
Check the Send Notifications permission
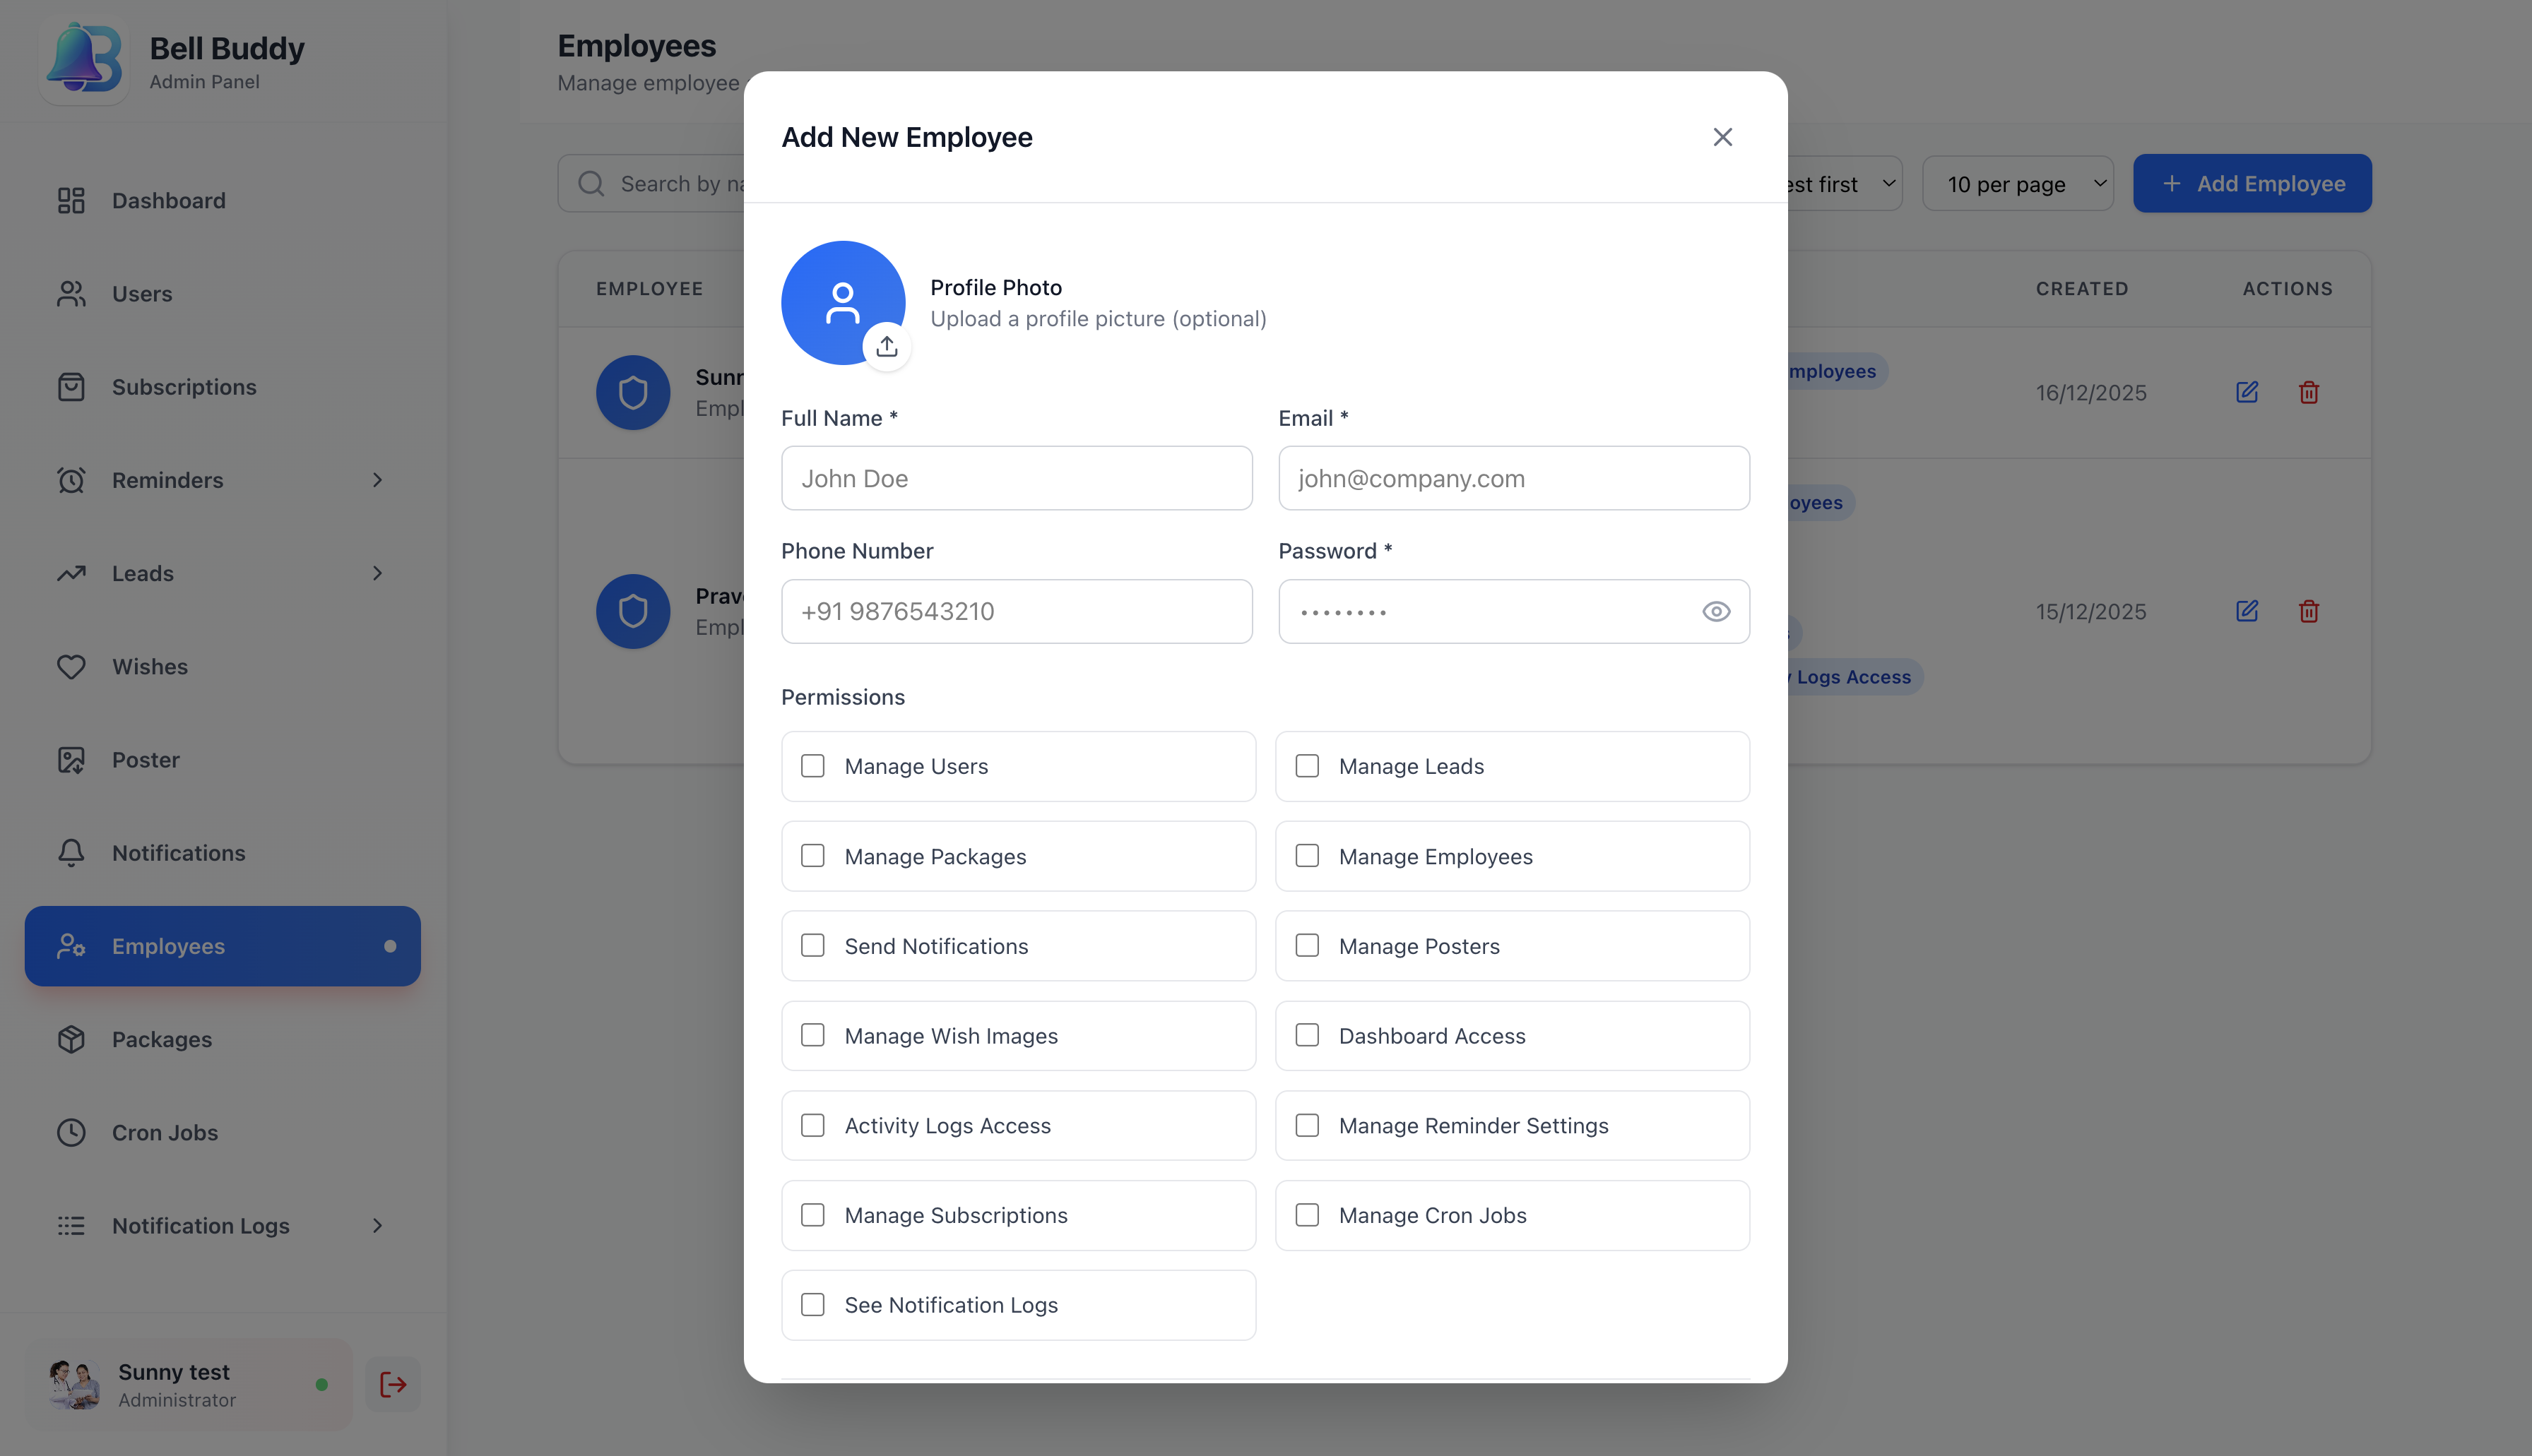812,945
